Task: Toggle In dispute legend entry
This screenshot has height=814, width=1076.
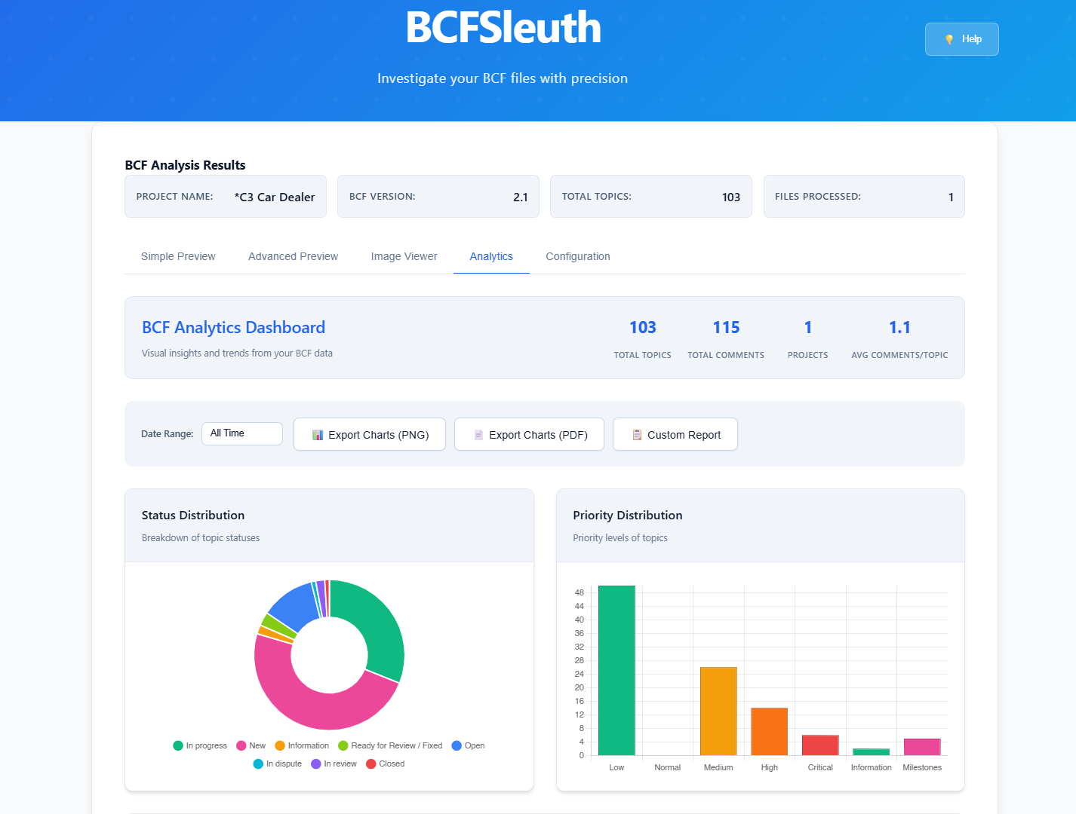Action: click(278, 764)
